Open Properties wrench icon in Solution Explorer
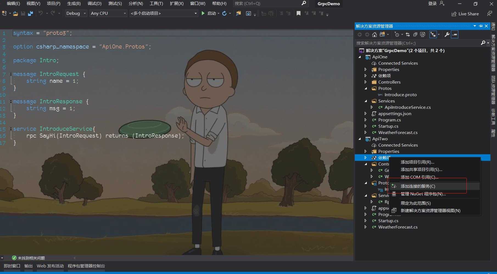 click(x=447, y=35)
